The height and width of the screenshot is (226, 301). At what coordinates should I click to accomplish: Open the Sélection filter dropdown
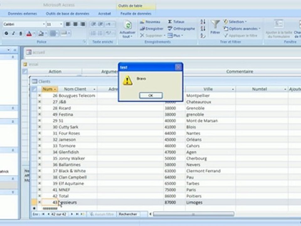coord(235,22)
